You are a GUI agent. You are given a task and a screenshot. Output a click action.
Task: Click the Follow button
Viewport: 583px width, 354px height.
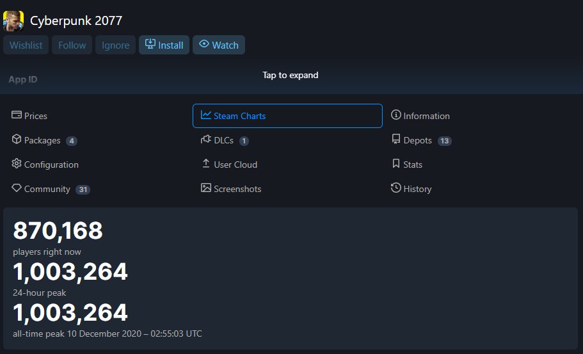click(72, 45)
